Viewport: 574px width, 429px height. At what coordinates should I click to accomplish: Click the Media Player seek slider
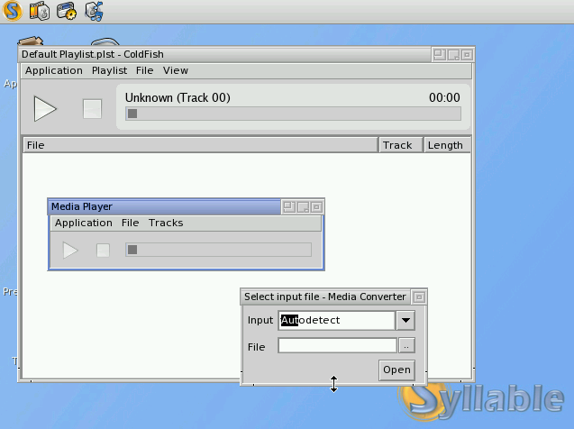219,250
